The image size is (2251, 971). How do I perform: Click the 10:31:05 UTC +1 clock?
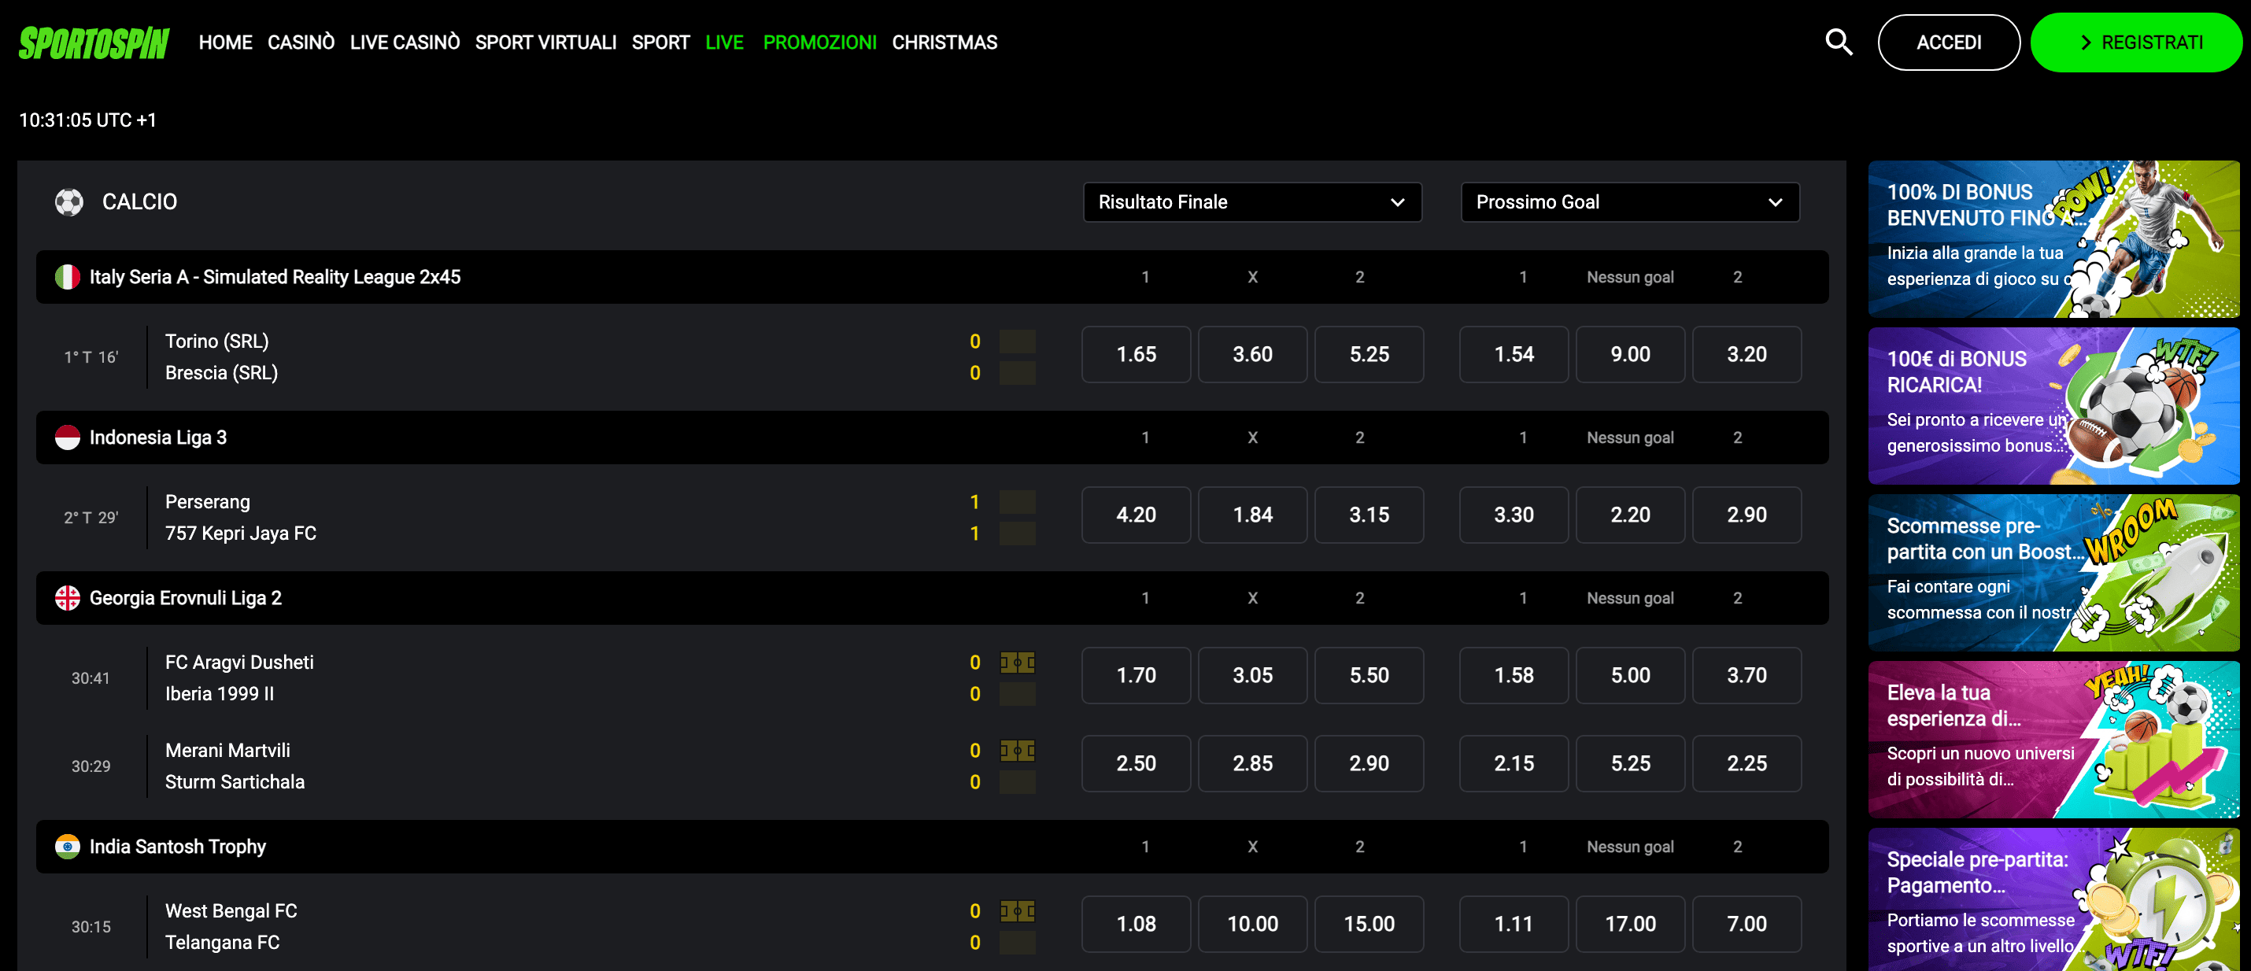coord(87,120)
